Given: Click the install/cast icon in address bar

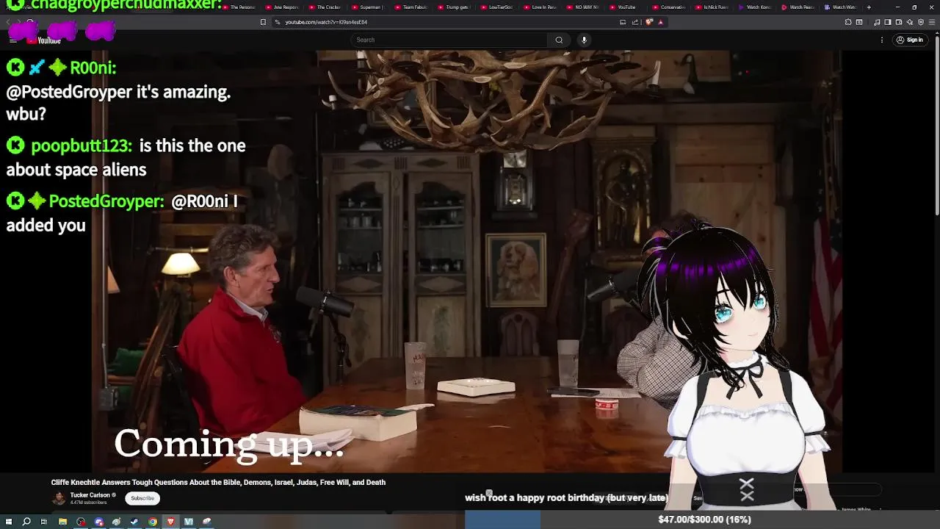Looking at the screenshot, I should 623,22.
